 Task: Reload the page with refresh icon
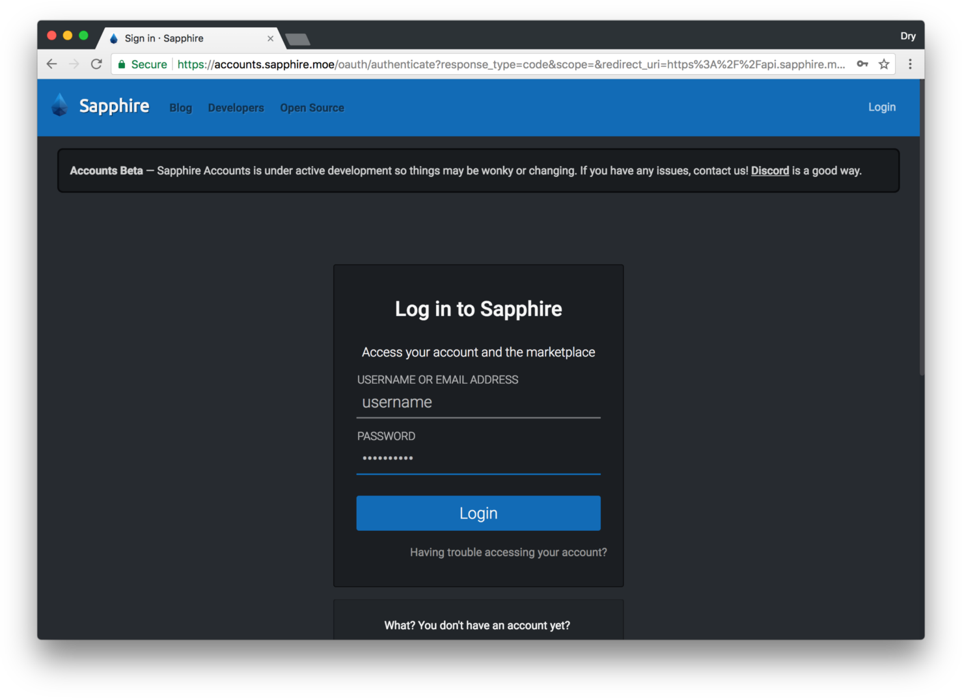96,64
